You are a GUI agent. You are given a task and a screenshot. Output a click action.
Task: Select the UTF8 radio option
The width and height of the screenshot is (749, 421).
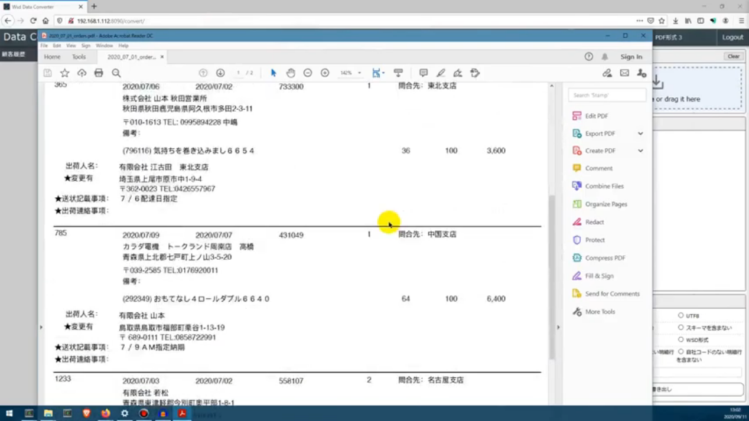click(x=680, y=316)
